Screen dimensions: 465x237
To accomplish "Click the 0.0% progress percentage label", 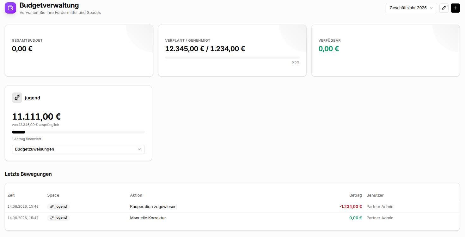I will (296, 62).
